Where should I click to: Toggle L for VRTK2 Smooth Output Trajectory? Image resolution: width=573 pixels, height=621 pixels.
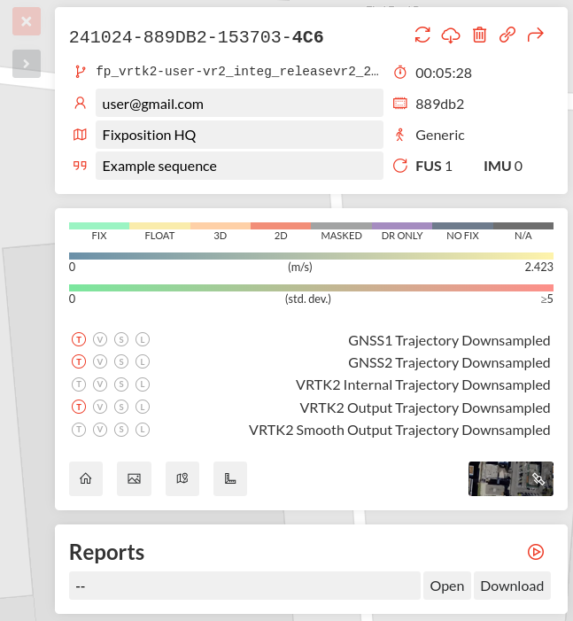143,431
